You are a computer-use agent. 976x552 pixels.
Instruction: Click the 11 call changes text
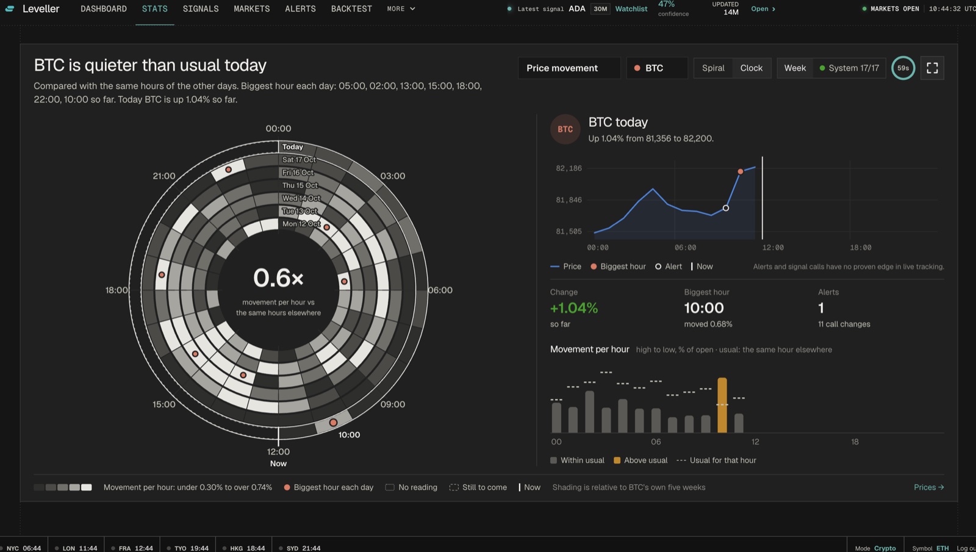point(844,324)
